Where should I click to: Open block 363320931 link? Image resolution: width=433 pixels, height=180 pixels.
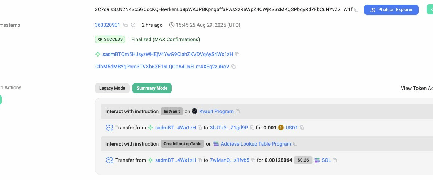(108, 25)
